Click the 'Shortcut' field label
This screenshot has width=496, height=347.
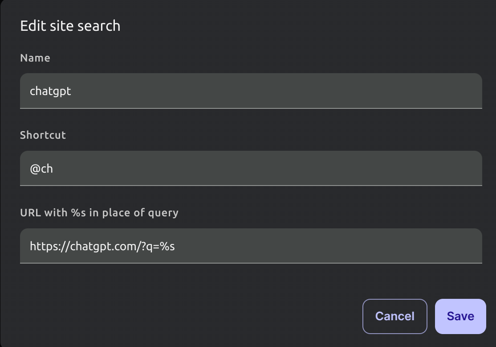pos(43,135)
